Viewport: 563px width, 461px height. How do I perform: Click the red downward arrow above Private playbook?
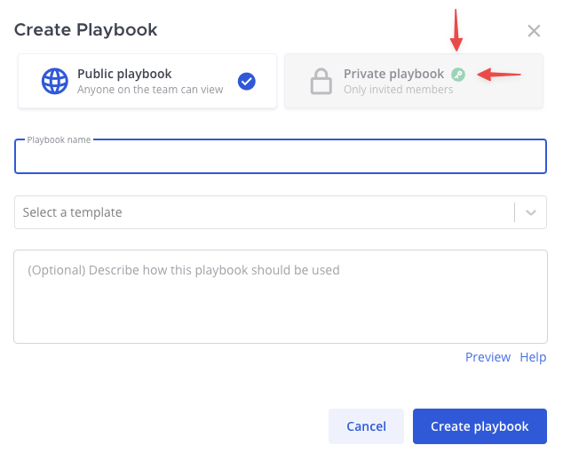tap(457, 30)
